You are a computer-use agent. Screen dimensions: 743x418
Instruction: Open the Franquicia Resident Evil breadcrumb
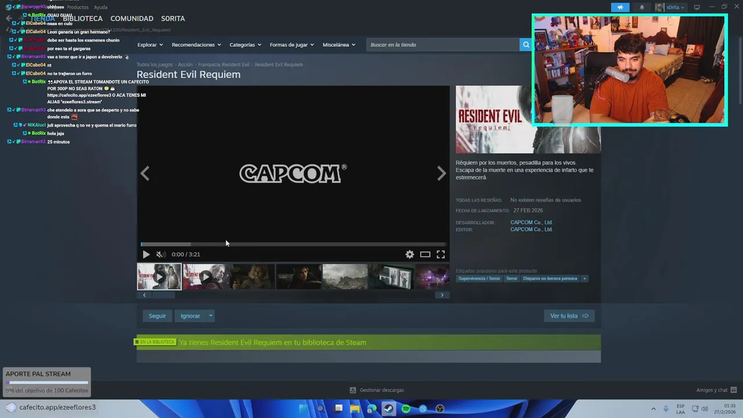223,64
